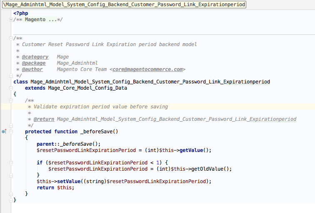The width and height of the screenshot is (315, 213).
Task: Click the class path breadcrumb at the top
Action: pos(124,5)
